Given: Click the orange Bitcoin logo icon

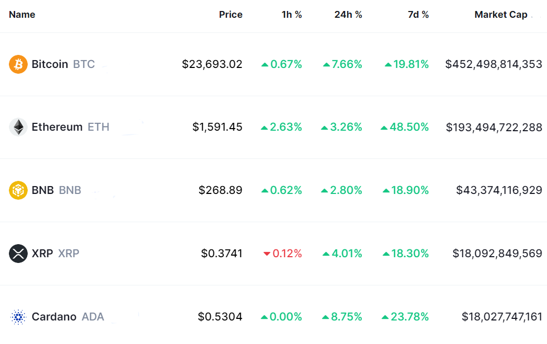Looking at the screenshot, I should point(18,64).
